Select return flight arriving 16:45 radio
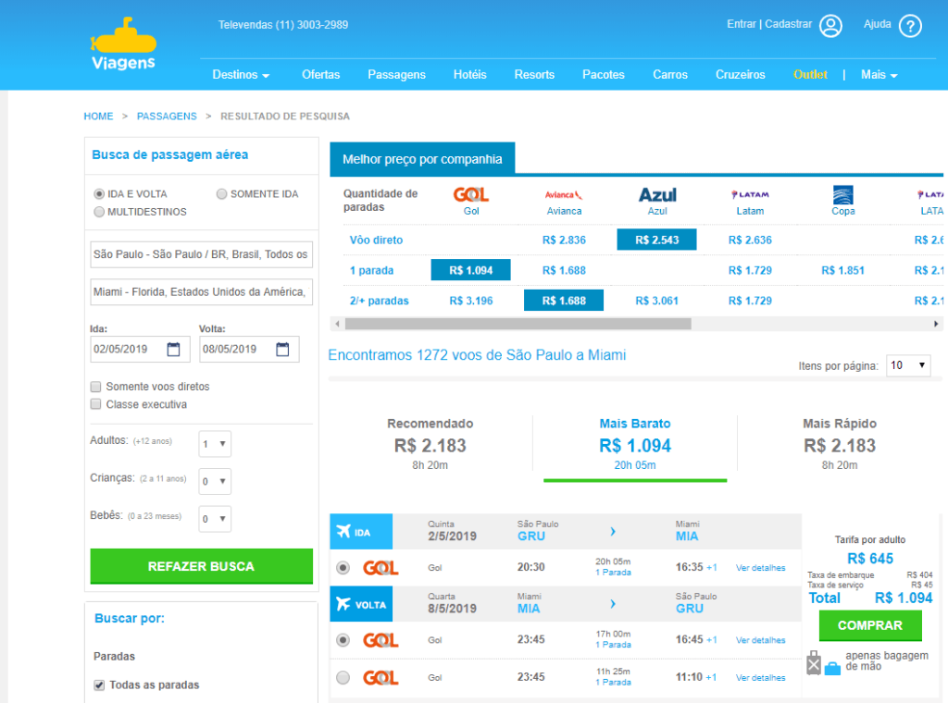948x703 pixels. pyautogui.click(x=343, y=640)
